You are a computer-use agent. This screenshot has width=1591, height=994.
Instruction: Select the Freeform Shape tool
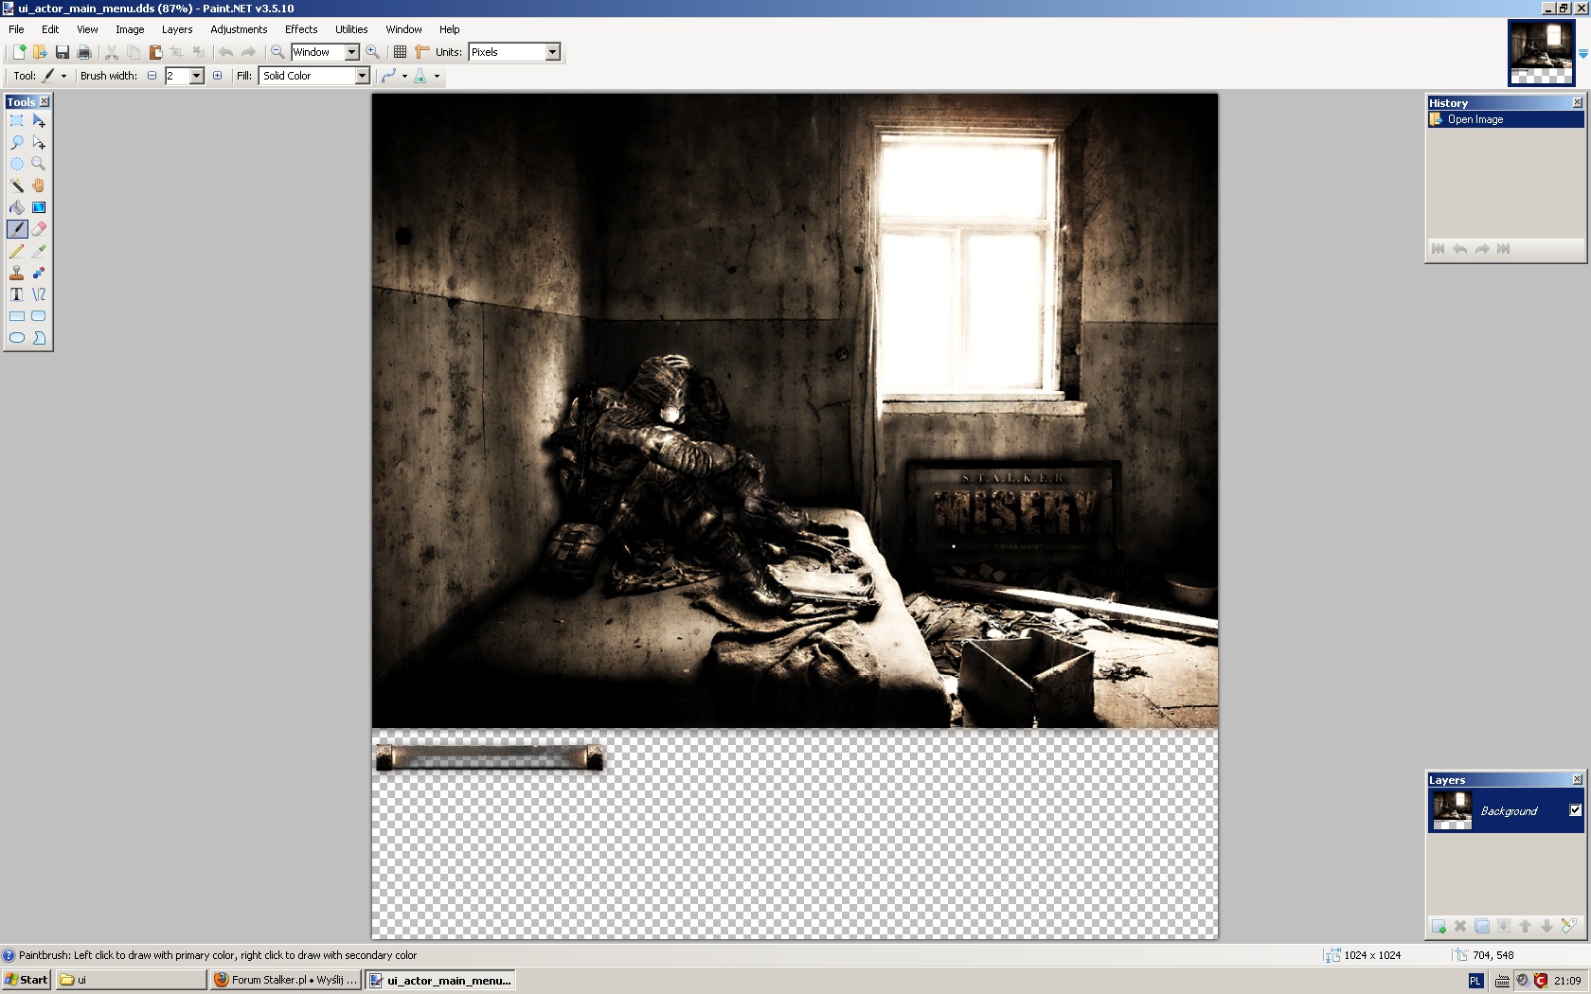tap(39, 338)
